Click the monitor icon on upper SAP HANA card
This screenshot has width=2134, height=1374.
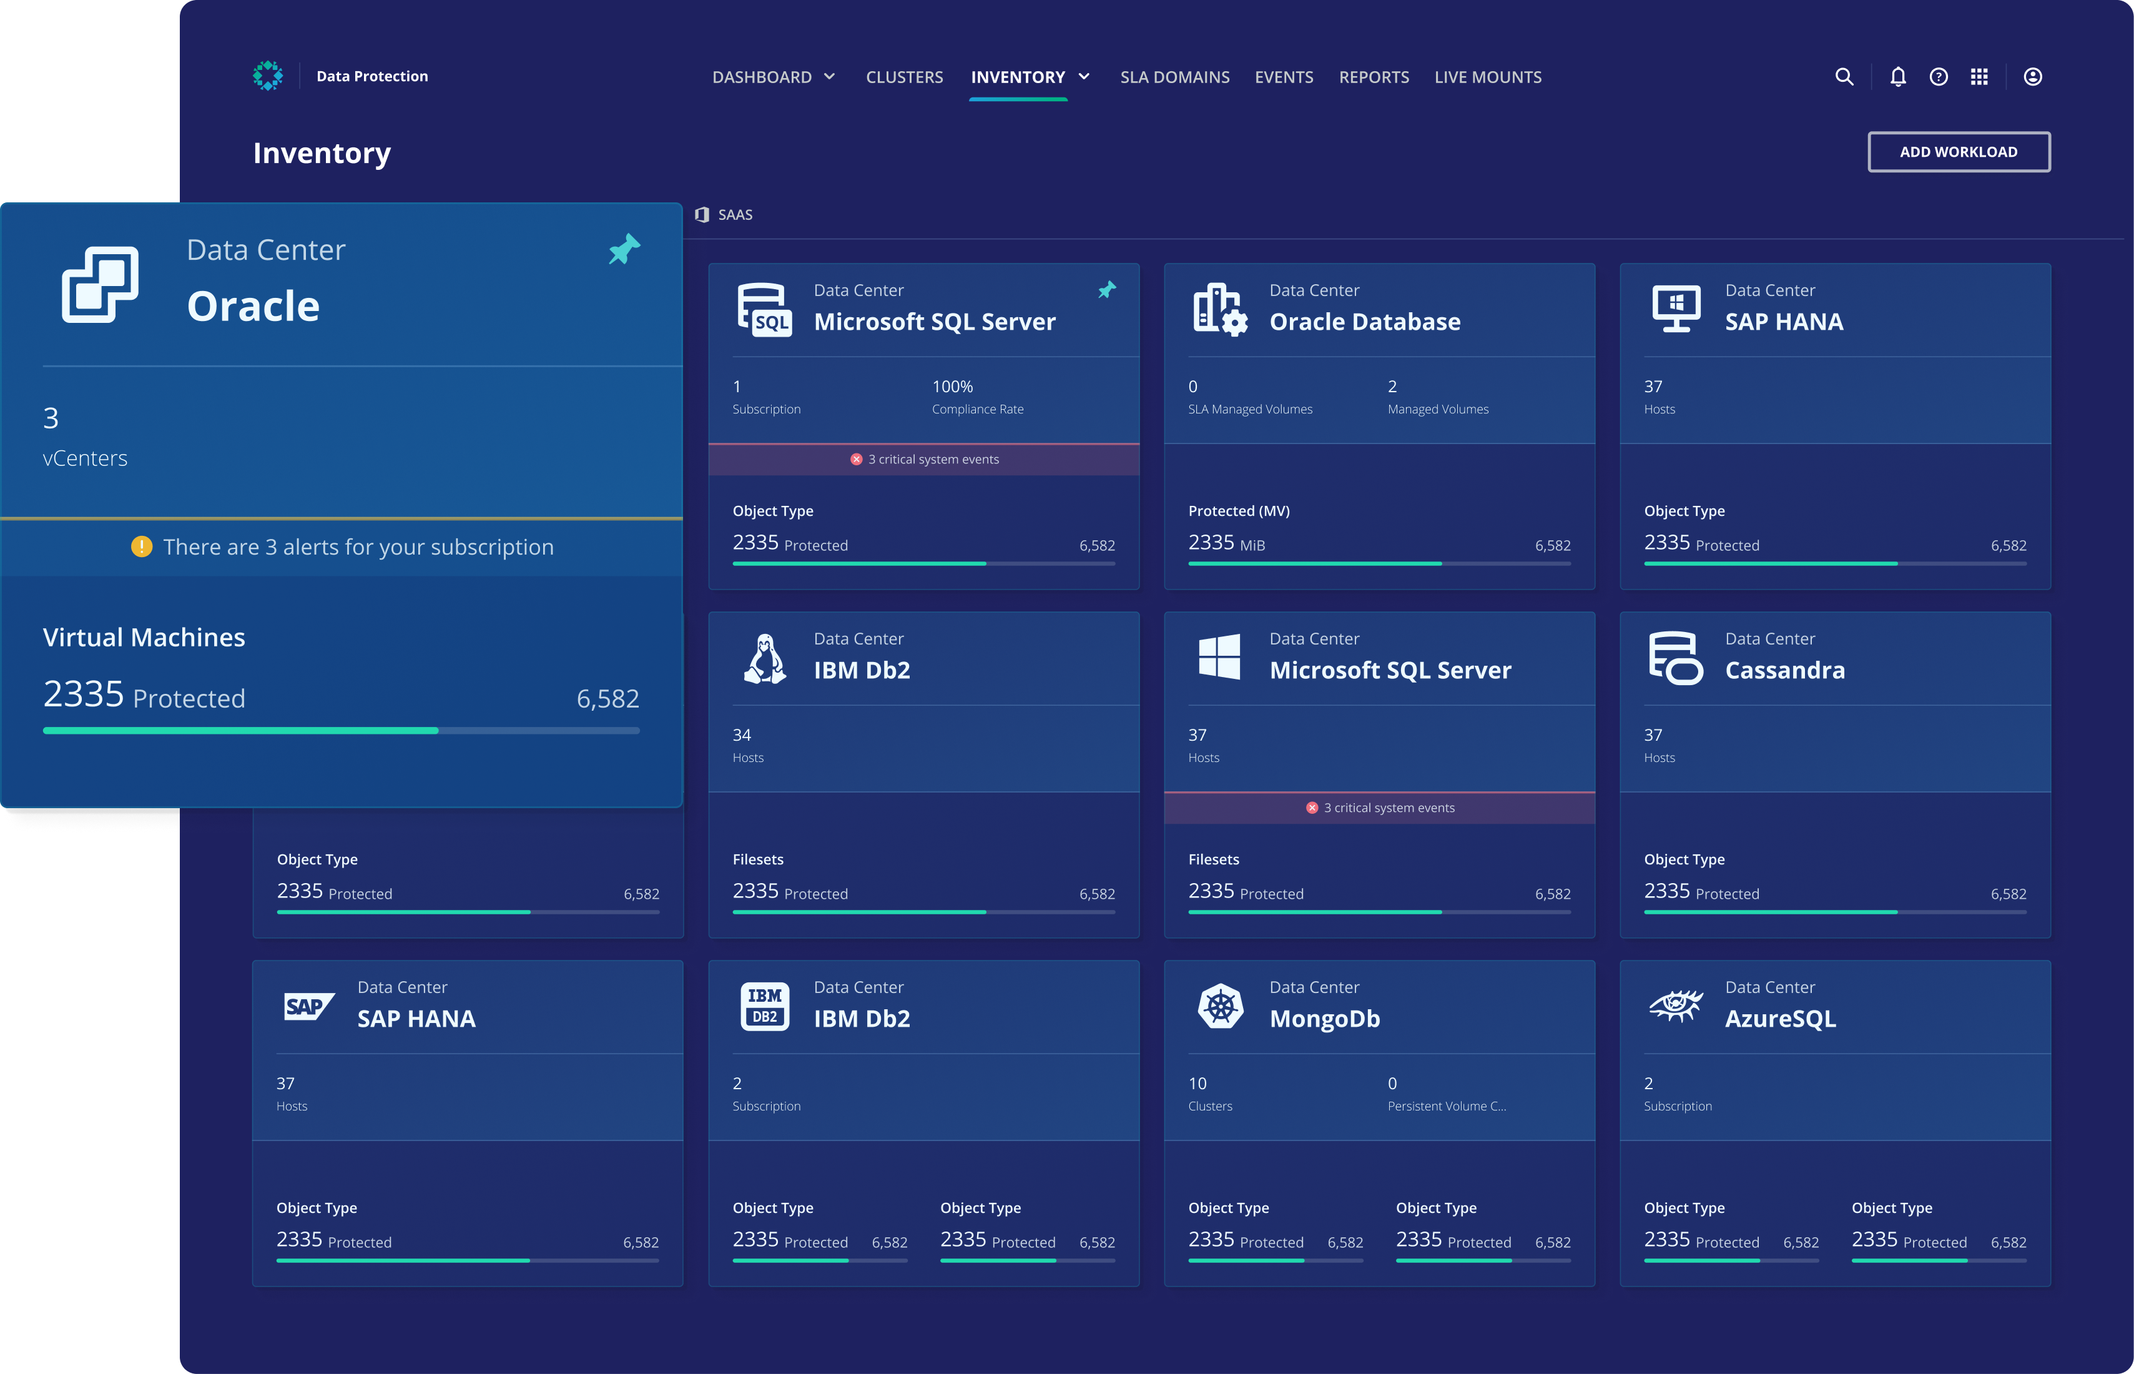pos(1676,308)
